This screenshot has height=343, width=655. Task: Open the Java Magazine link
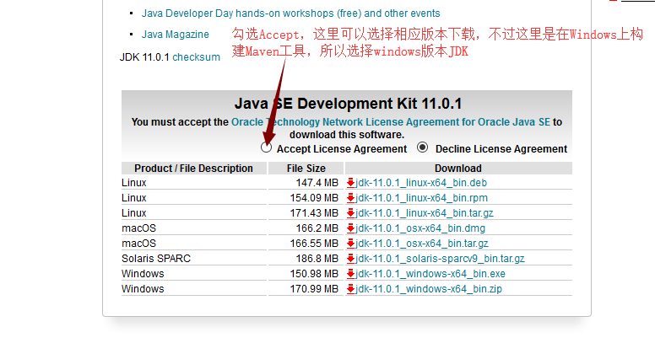[175, 35]
